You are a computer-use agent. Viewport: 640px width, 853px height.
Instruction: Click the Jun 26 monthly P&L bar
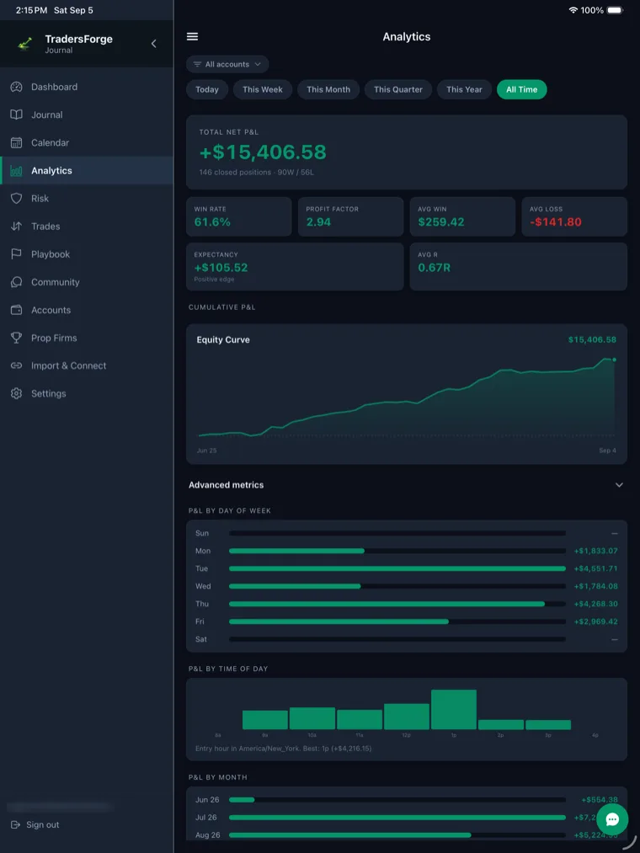pyautogui.click(x=397, y=800)
